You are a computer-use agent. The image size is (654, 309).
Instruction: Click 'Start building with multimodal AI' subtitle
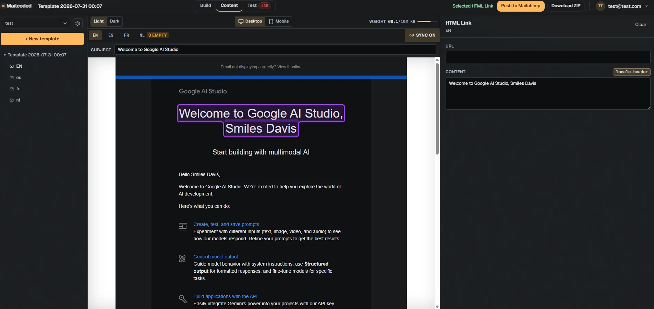261,152
